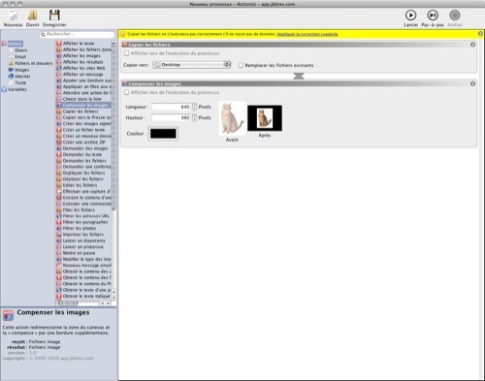This screenshot has height=381, width=485.
Task: Click the Longueur value field
Action: (171, 107)
